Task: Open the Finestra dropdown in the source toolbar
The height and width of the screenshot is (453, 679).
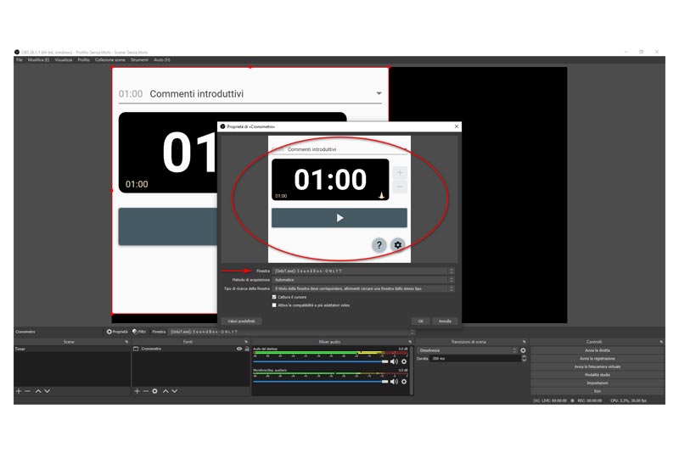Action: [x=291, y=332]
